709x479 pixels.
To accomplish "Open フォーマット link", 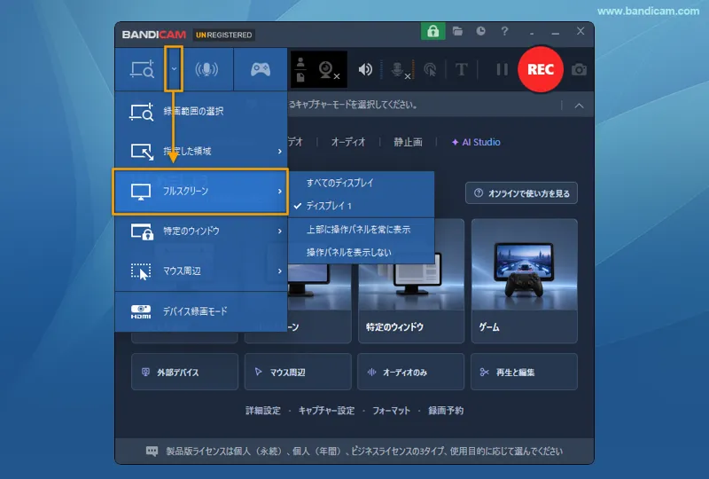I will pos(391,411).
